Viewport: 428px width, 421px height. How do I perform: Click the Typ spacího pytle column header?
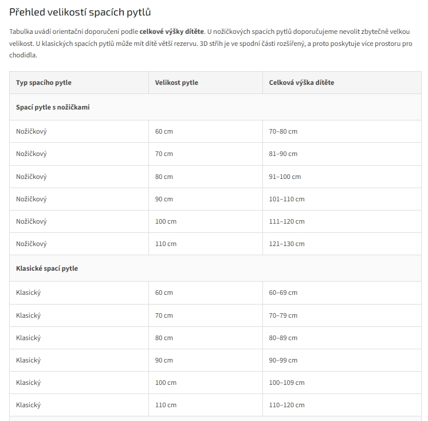click(x=79, y=83)
